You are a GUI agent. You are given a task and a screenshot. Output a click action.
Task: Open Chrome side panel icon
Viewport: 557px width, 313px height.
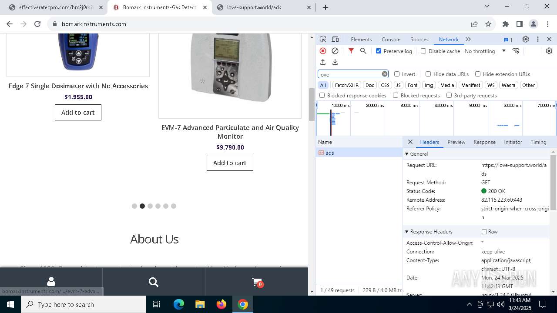pyautogui.click(x=519, y=24)
